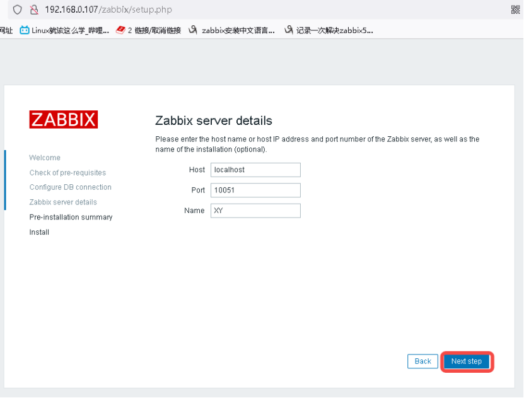Click the address bar URL text

[108, 9]
